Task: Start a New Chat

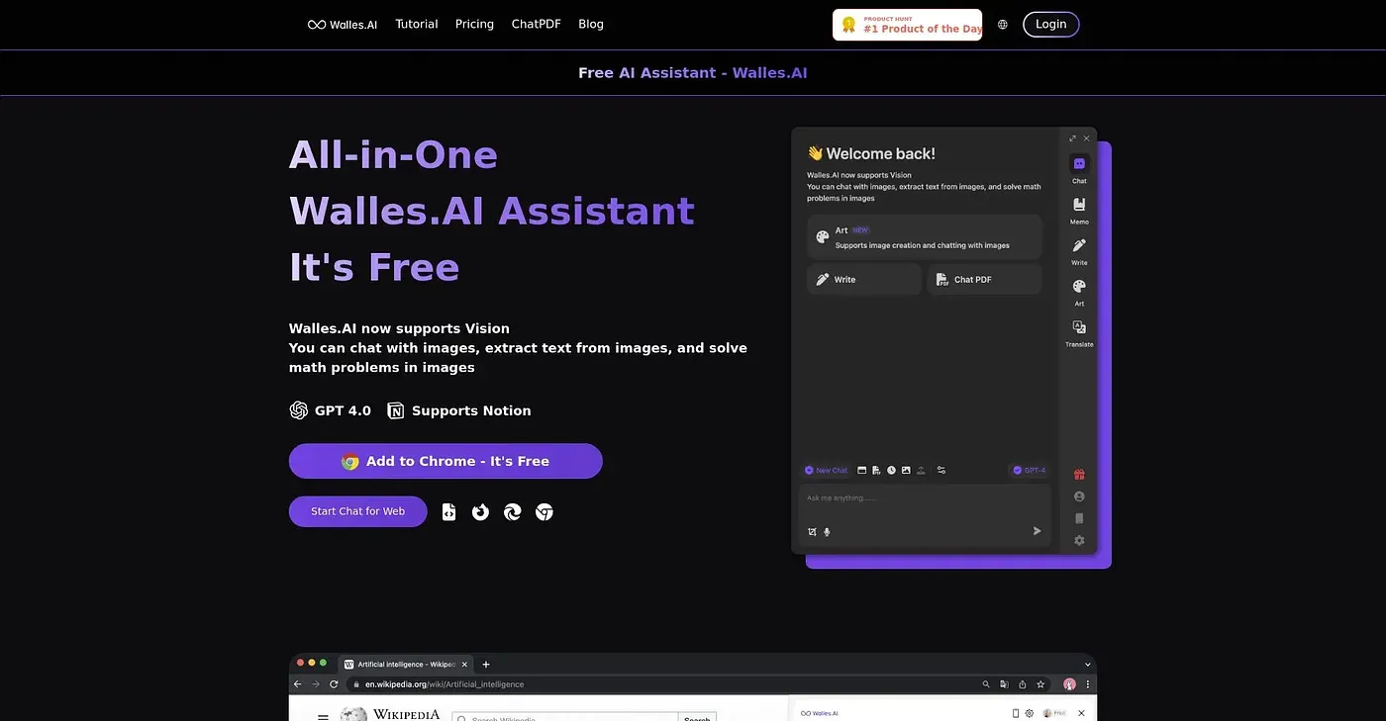Action: 826,471
